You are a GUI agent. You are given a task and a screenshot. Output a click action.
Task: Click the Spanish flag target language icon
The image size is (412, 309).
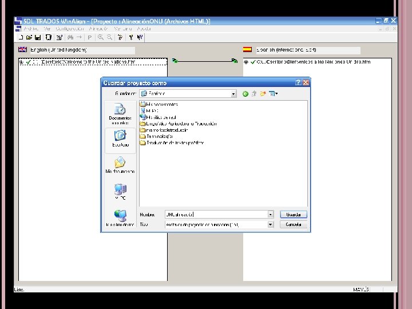point(247,49)
